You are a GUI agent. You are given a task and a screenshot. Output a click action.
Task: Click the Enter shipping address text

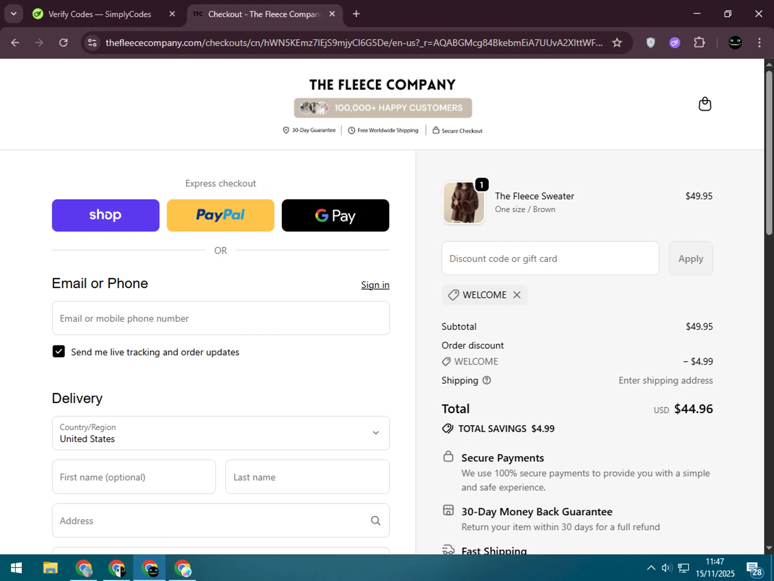click(x=666, y=381)
